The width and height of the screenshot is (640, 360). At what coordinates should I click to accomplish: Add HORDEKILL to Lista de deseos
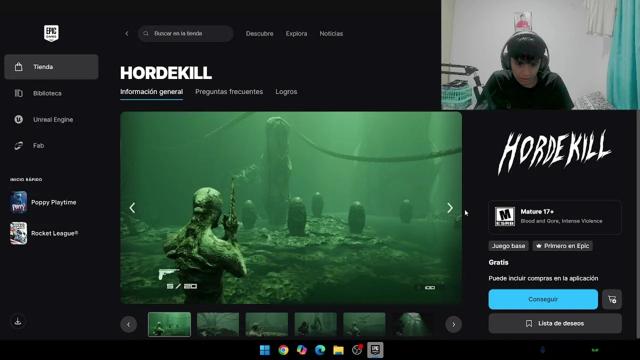point(555,323)
